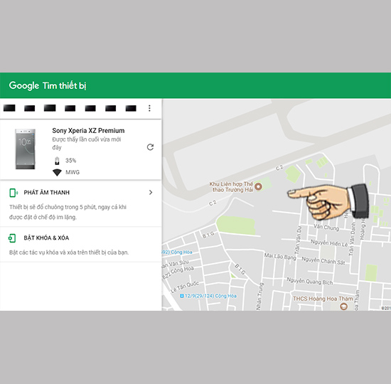391x384 pixels.
Task: Click the phone ringing icon for Phát âm thanh
Action: [14, 193]
